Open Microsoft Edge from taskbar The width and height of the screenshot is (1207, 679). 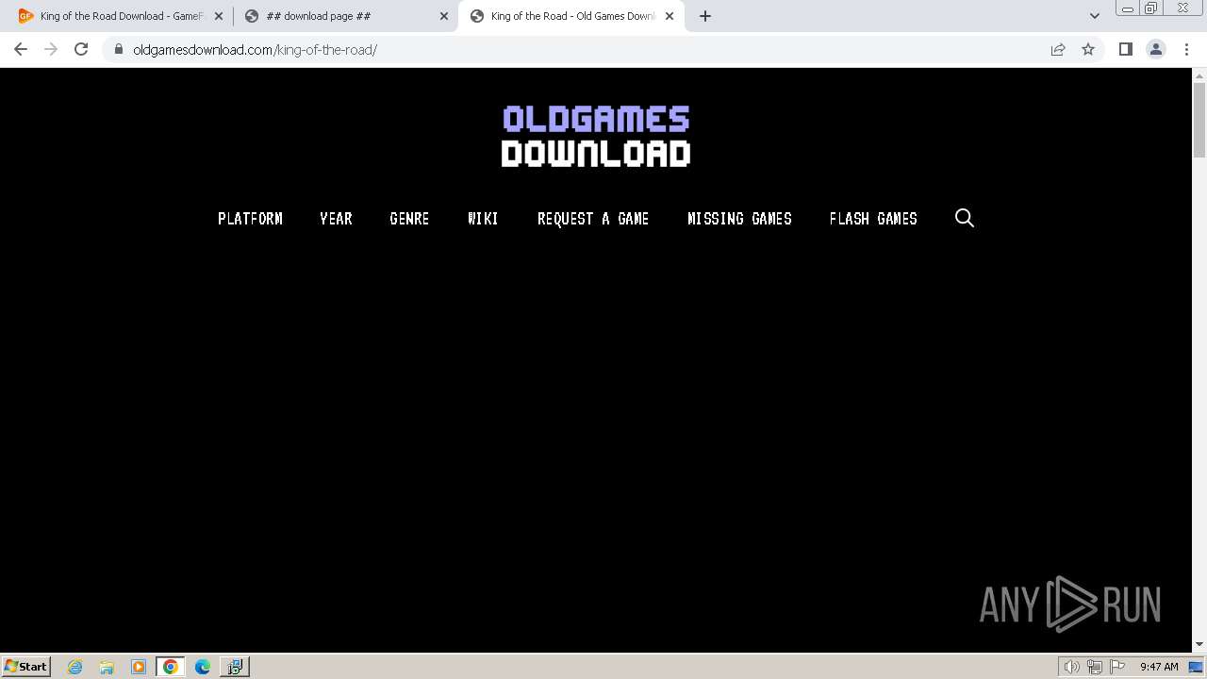tap(203, 667)
